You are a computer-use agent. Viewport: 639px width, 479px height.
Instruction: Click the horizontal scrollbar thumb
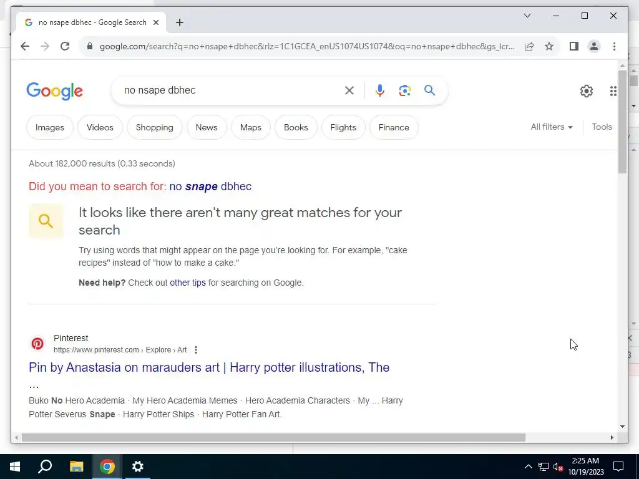[273, 437]
